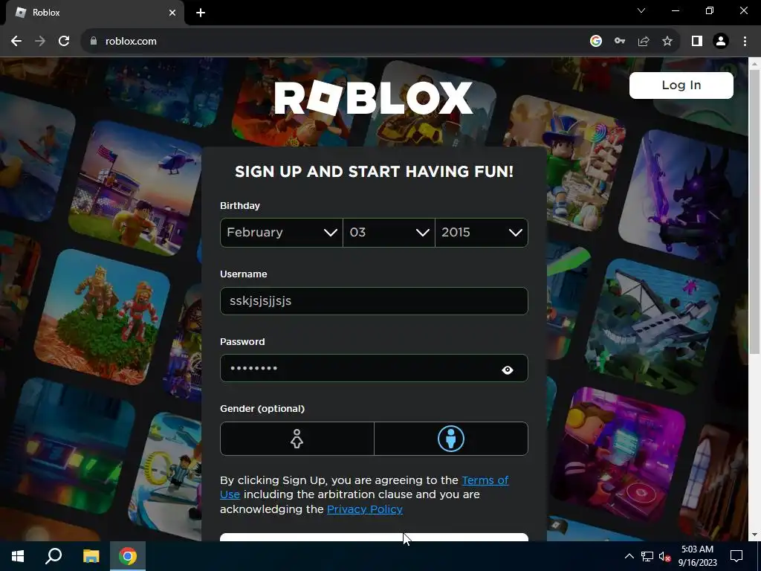Open the birthday year dropdown
761x571 pixels.
click(x=482, y=233)
